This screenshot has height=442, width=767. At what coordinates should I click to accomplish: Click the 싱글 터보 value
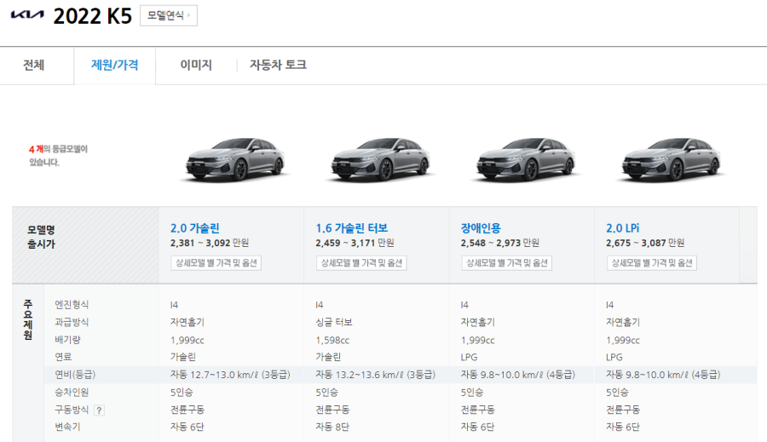coord(333,322)
